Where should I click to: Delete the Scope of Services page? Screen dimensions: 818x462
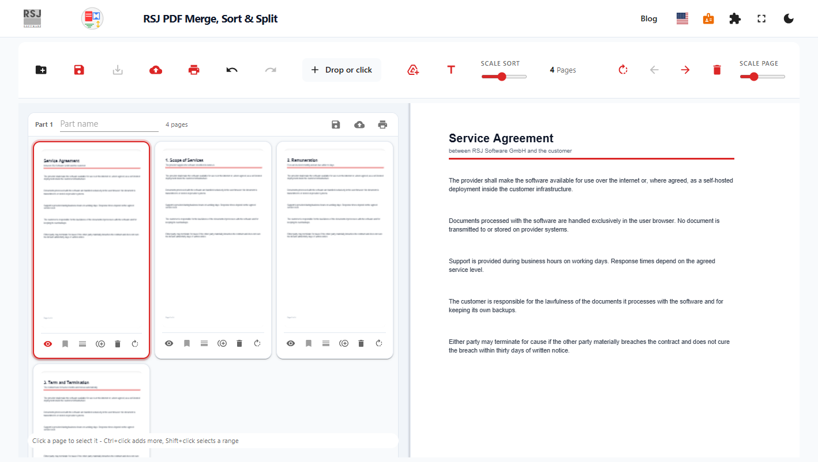click(239, 343)
